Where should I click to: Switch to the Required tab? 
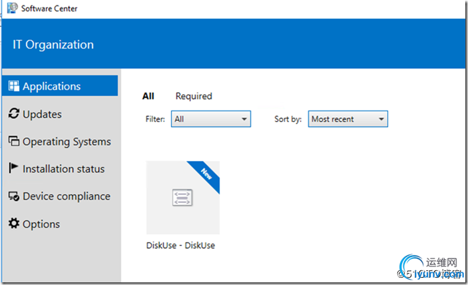(194, 96)
